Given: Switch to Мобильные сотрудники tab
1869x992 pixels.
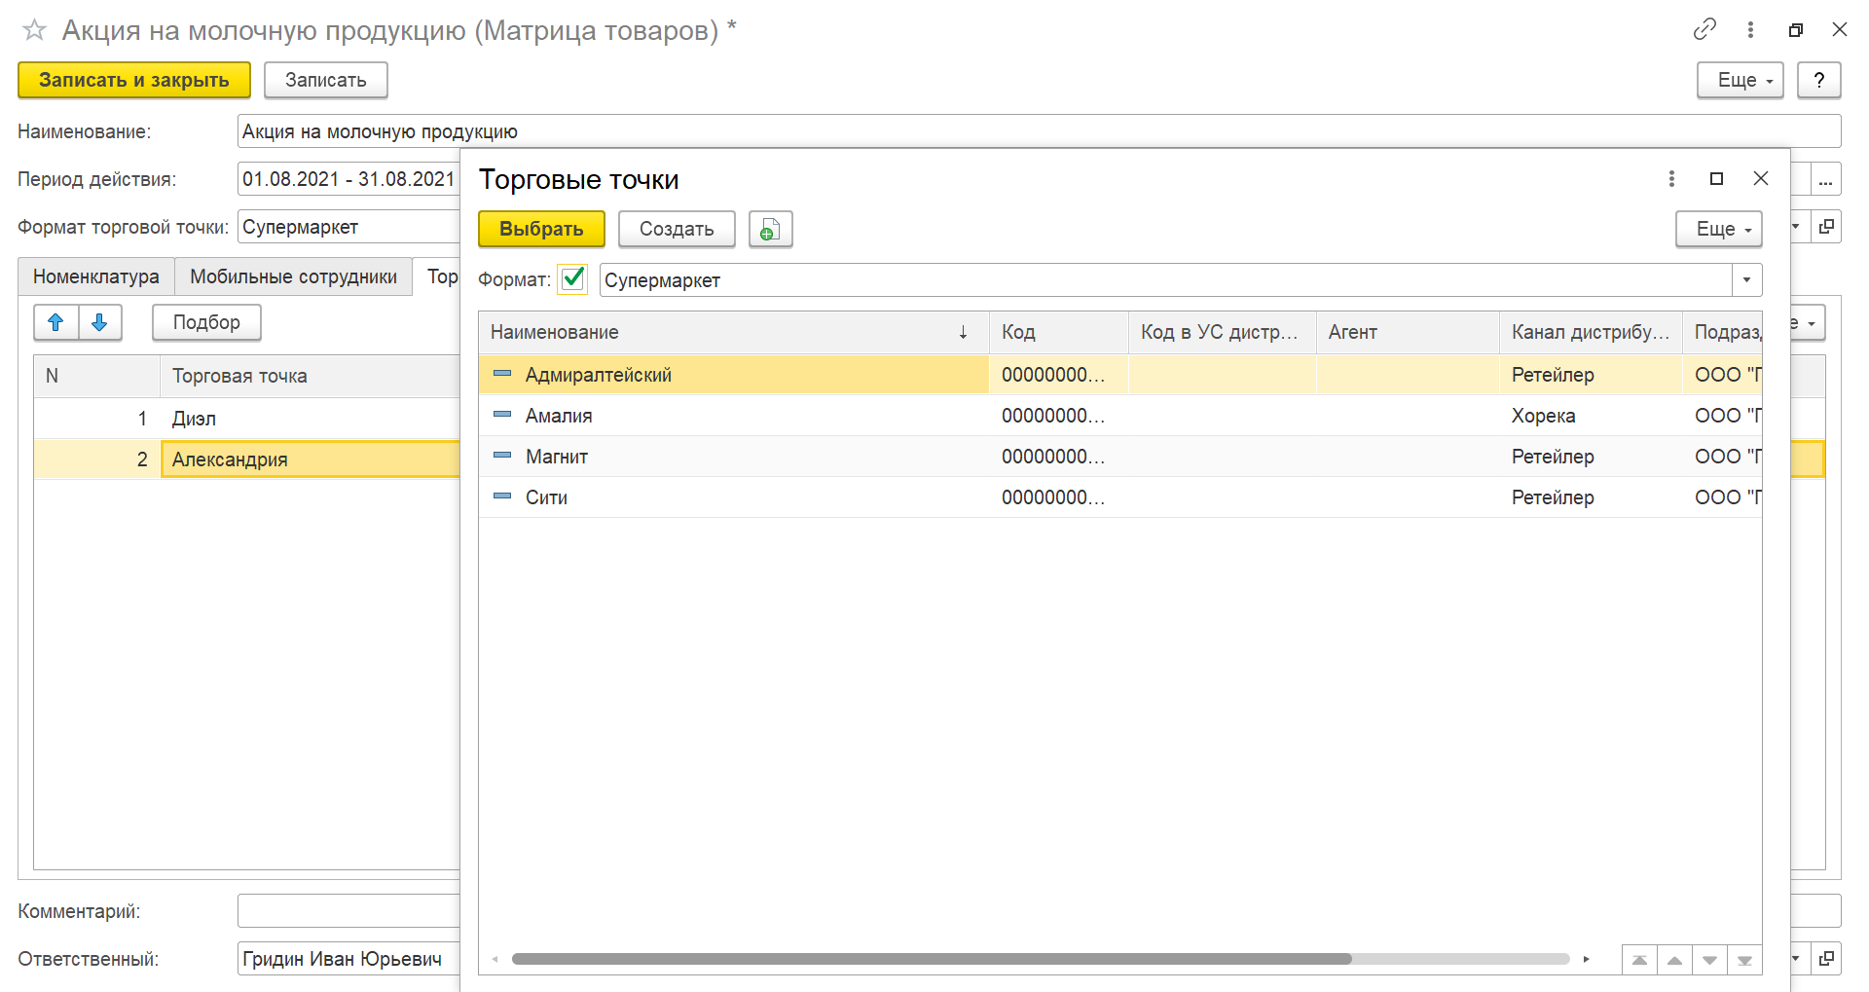Looking at the screenshot, I should point(293,276).
